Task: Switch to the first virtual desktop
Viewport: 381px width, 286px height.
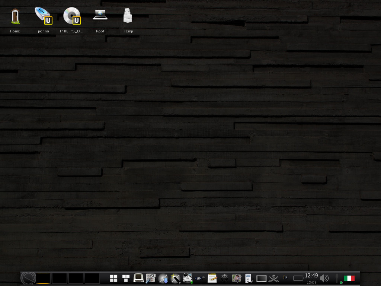Action: point(43,278)
